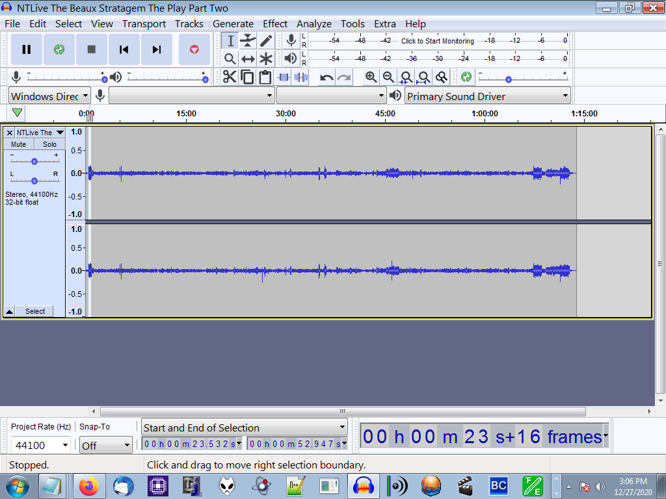Mute the NTLive track
666x499 pixels.
[18, 144]
